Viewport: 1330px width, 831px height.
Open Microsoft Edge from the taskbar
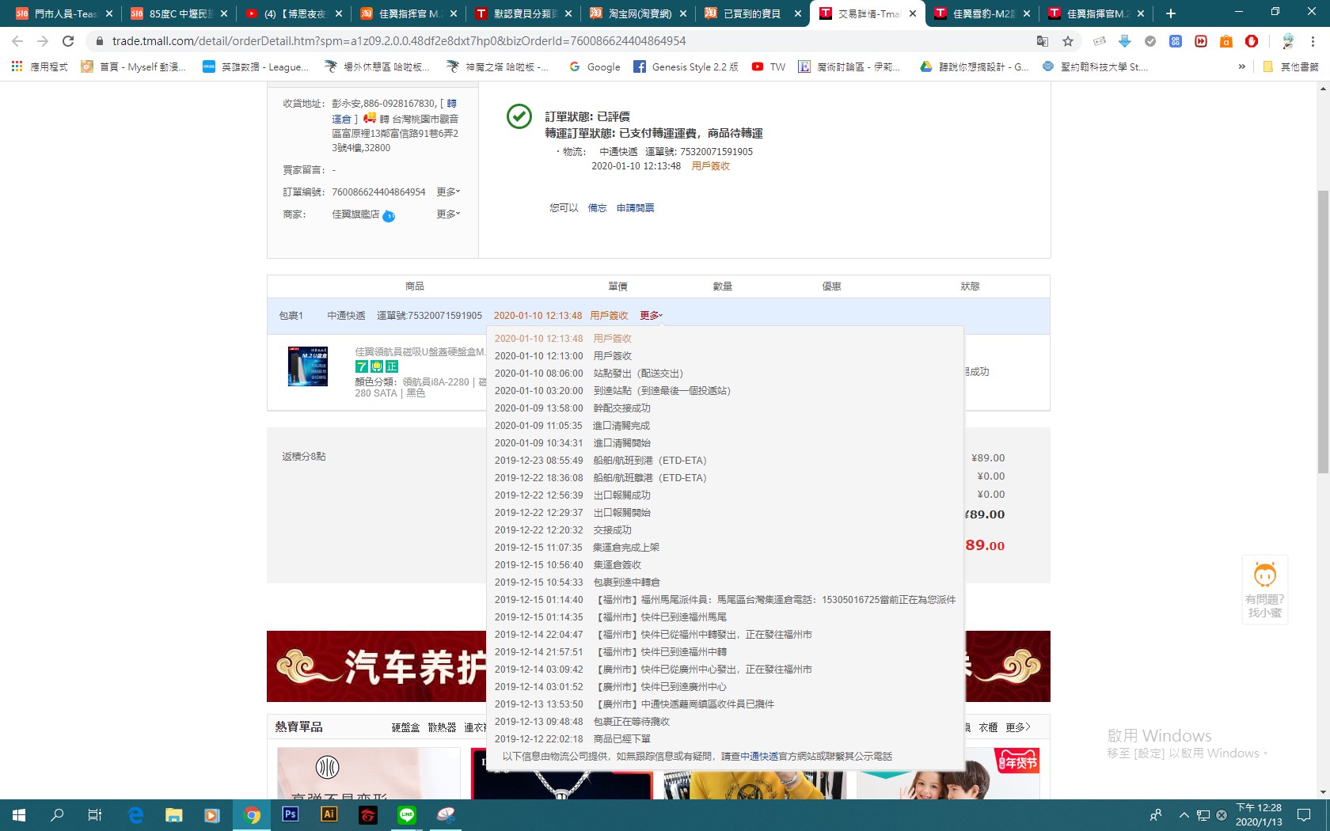tap(135, 814)
